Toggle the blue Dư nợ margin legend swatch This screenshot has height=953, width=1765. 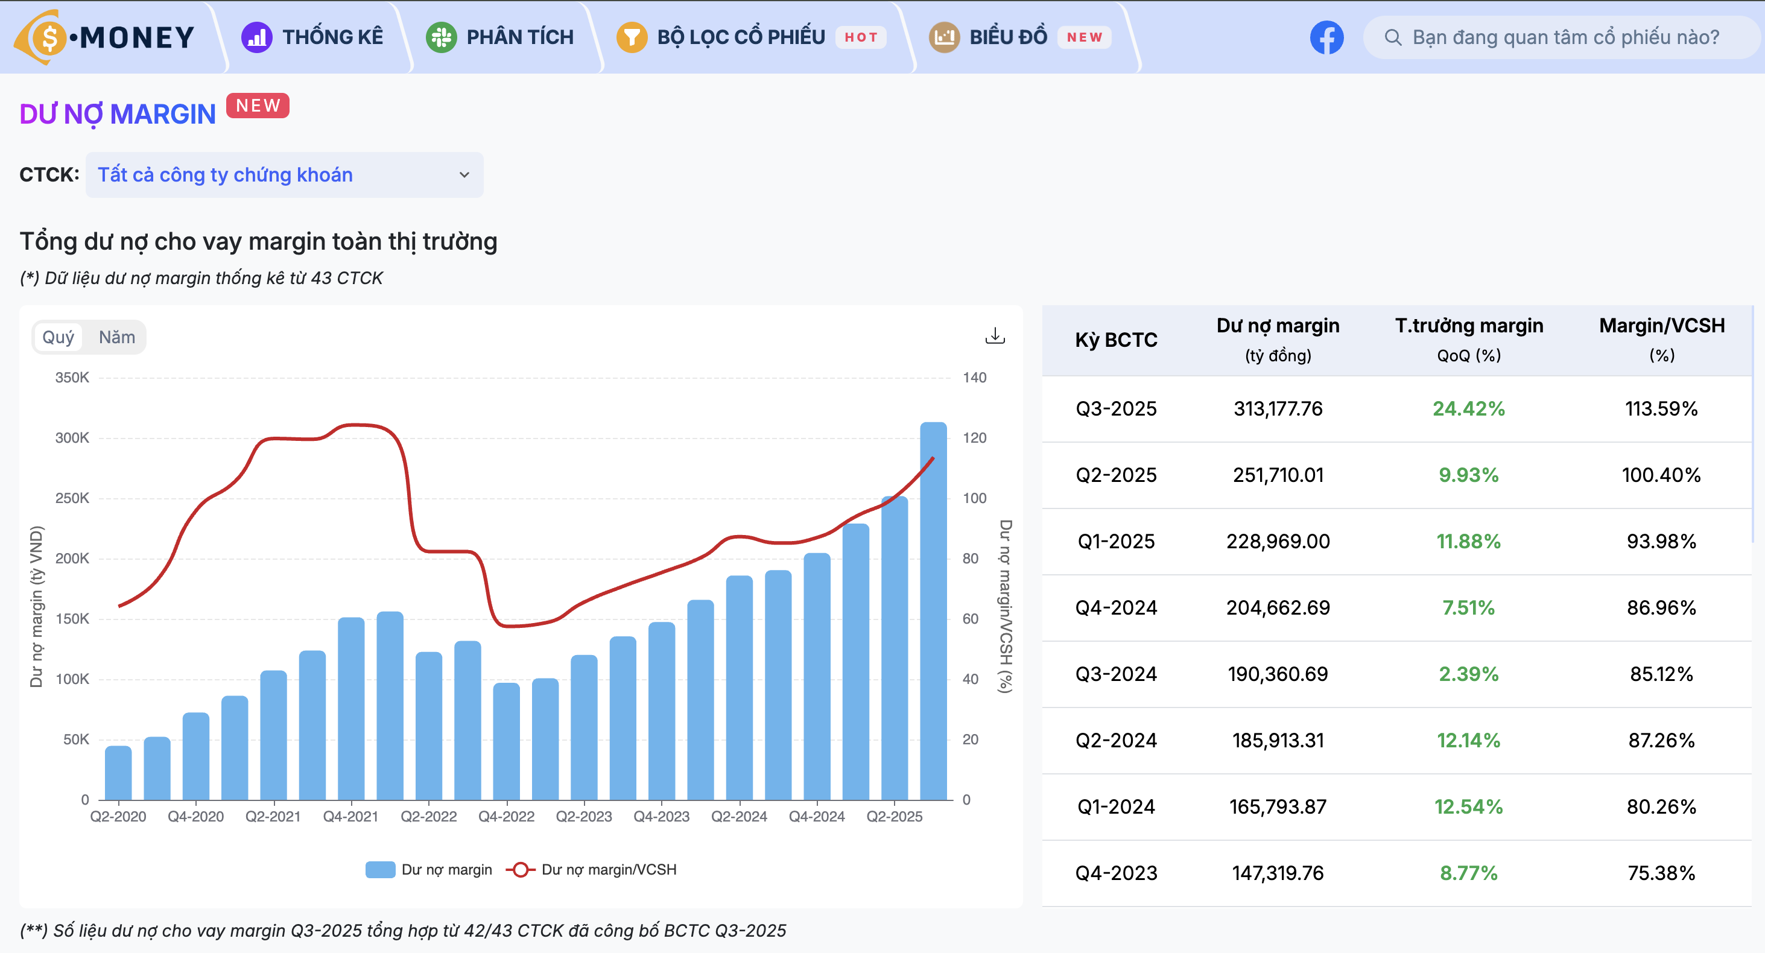[x=380, y=869]
